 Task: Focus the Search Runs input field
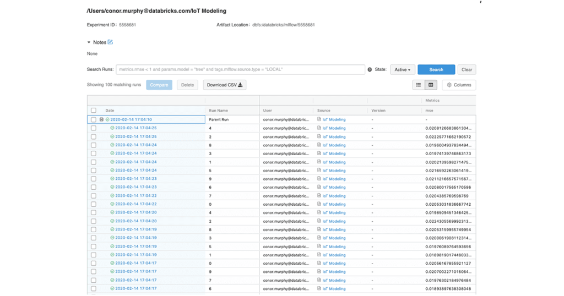click(240, 70)
